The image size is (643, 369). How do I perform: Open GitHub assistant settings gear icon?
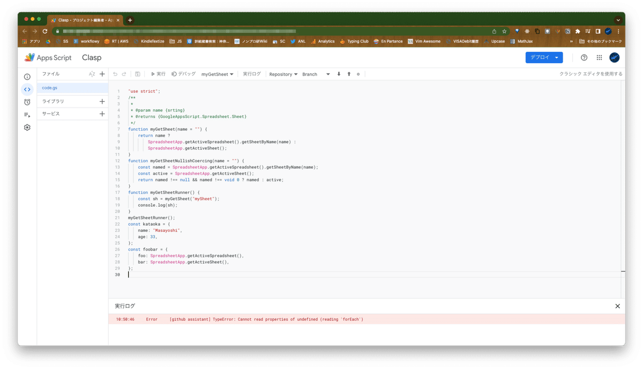pos(358,74)
